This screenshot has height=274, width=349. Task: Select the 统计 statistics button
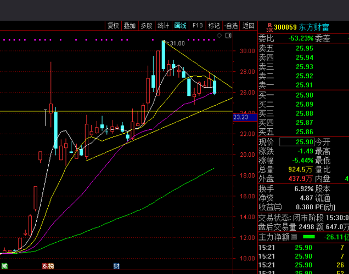[x=164, y=26]
